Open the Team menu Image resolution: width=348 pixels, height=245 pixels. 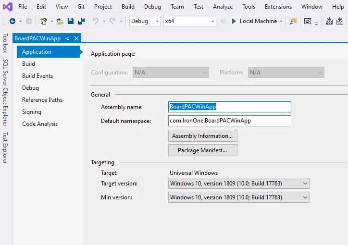177,7
